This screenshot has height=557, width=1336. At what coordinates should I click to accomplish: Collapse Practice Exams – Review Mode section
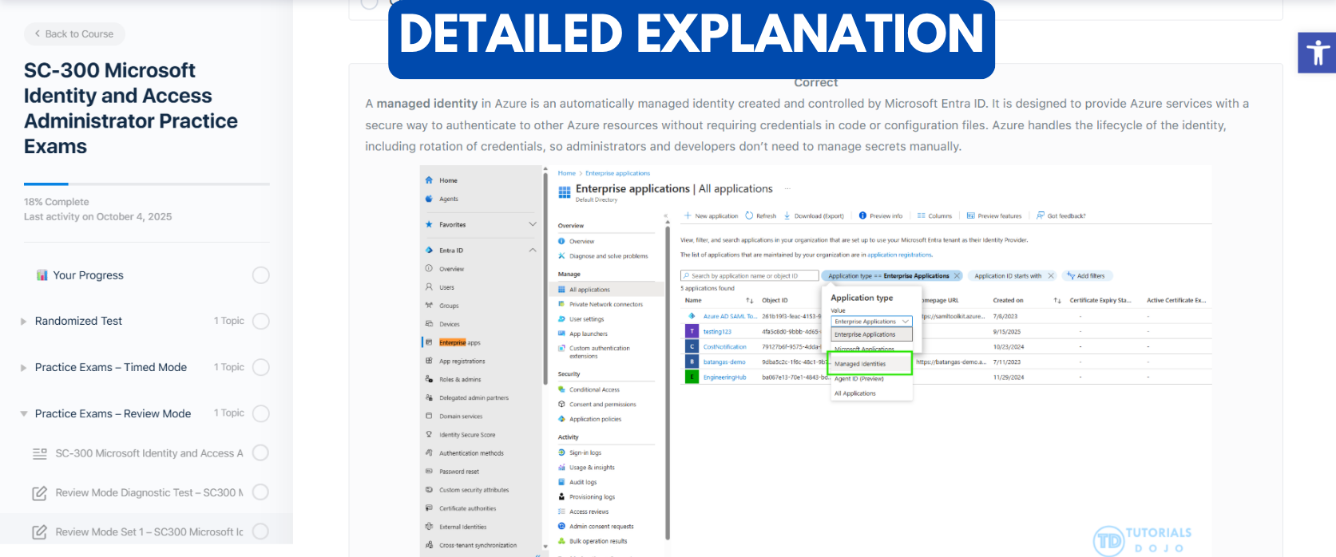coord(24,413)
